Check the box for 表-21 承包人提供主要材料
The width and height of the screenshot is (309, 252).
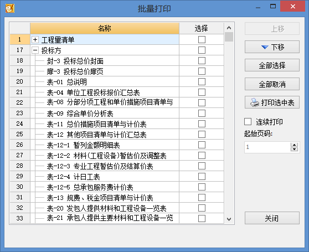coord(202,218)
